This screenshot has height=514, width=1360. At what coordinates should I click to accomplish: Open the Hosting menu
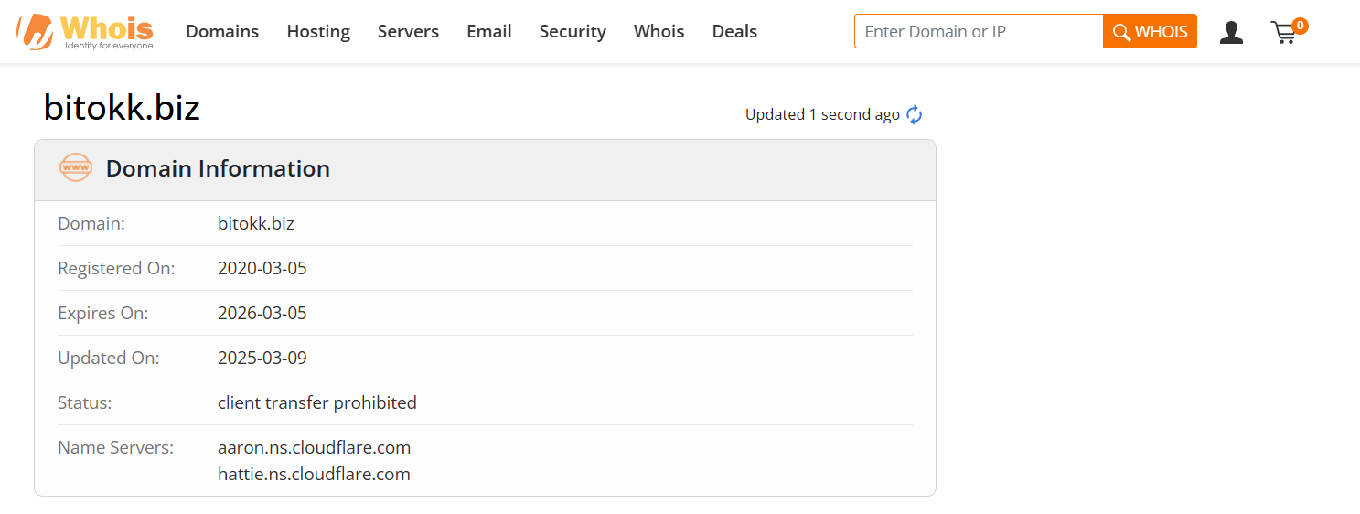pos(318,32)
